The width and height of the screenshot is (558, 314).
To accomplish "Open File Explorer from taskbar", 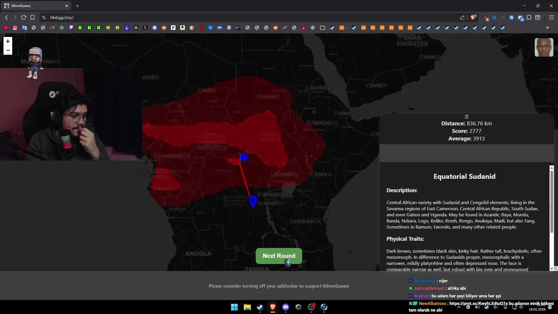I will click(247, 307).
